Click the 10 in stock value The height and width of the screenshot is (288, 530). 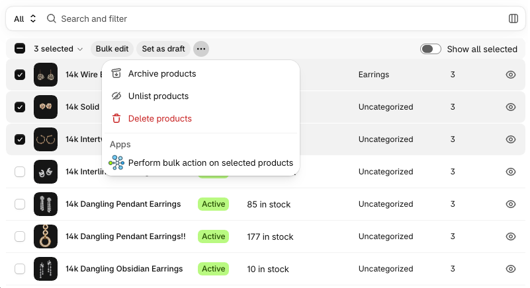[x=268, y=269]
